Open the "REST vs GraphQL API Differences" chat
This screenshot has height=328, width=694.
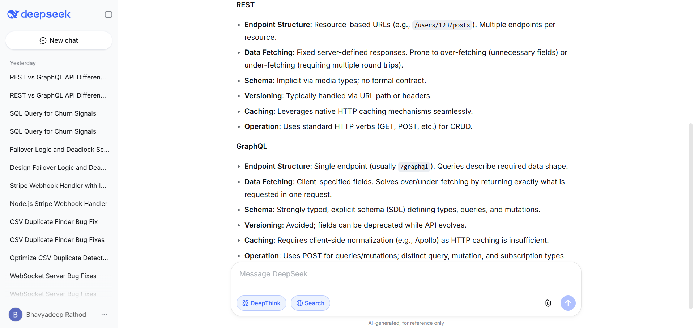tap(58, 77)
